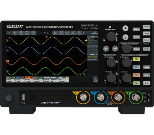Tap the Run button in the scope toolbar
The image size is (154, 135).
15,33
